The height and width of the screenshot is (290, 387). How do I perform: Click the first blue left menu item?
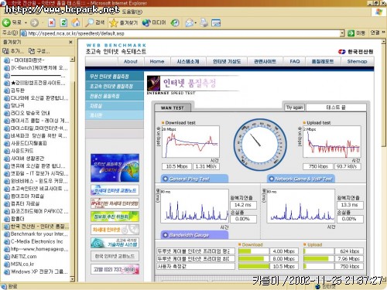tap(115, 77)
